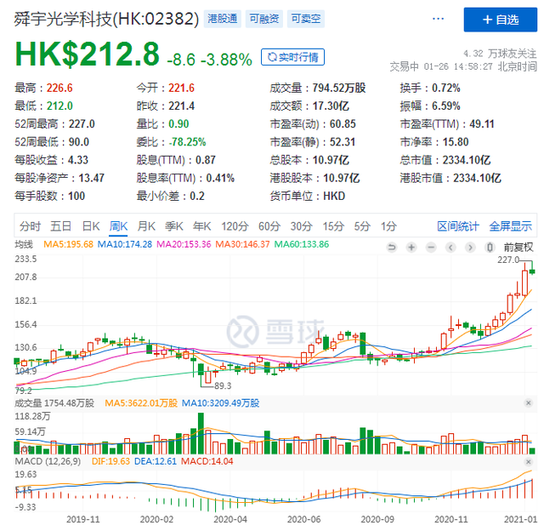Click the tallest green volume bar
The image size is (544, 525).
pos(201,433)
